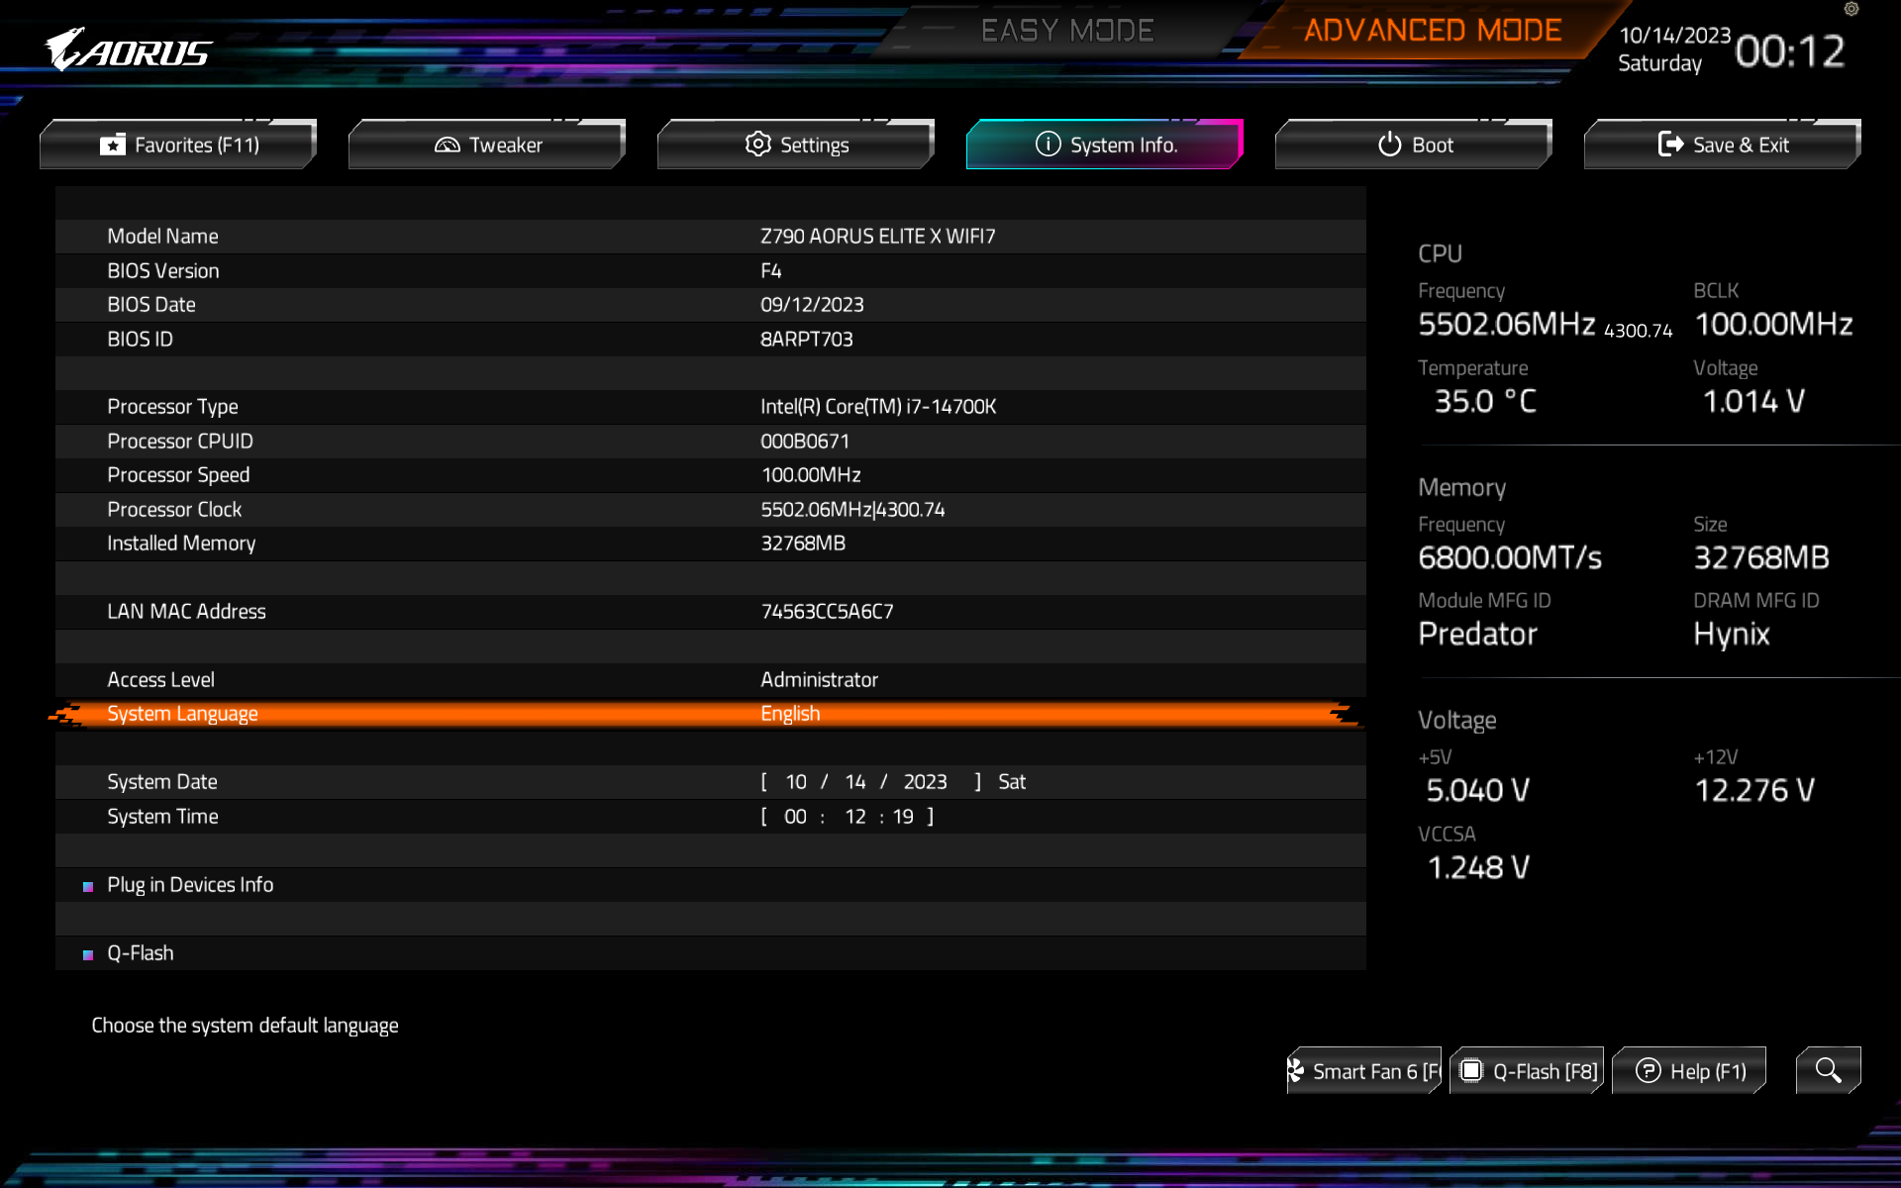Click the power icon on Boot tab
1901x1188 pixels.
pyautogui.click(x=1390, y=145)
